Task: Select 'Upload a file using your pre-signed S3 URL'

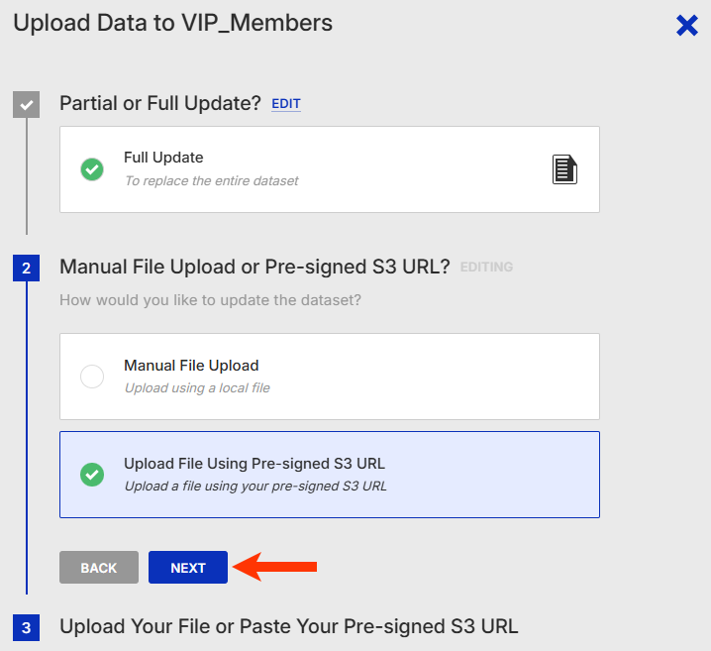Action: coord(255,486)
